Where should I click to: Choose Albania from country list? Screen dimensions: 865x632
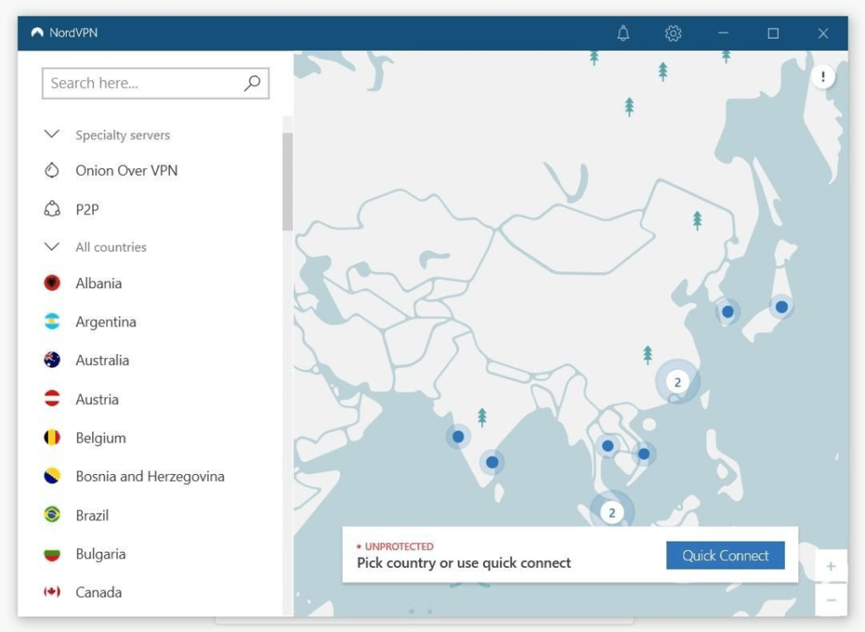click(x=99, y=283)
